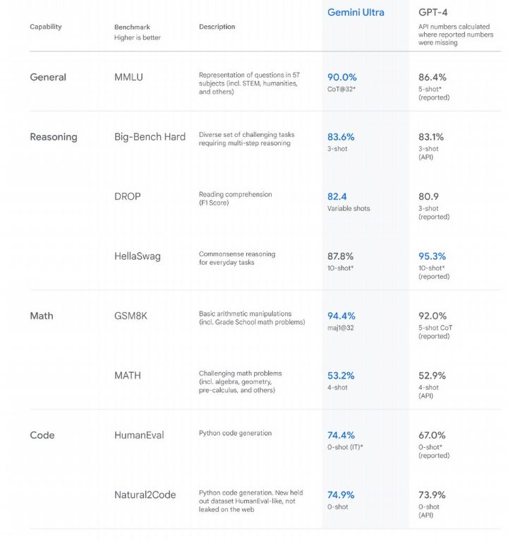Select the Benchmark column heading
The width and height of the screenshot is (508, 541).
[132, 28]
